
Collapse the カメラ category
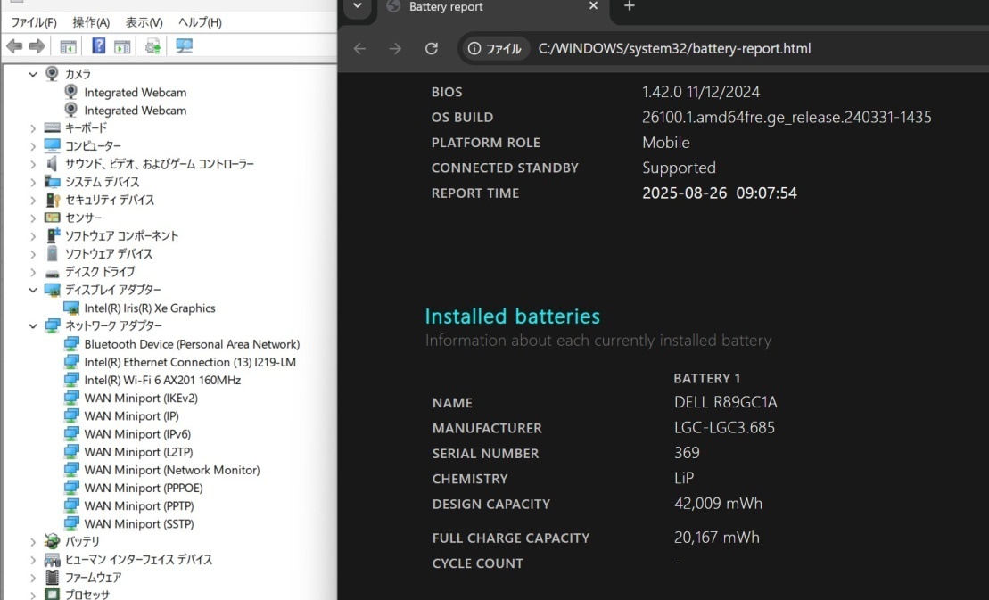point(33,74)
